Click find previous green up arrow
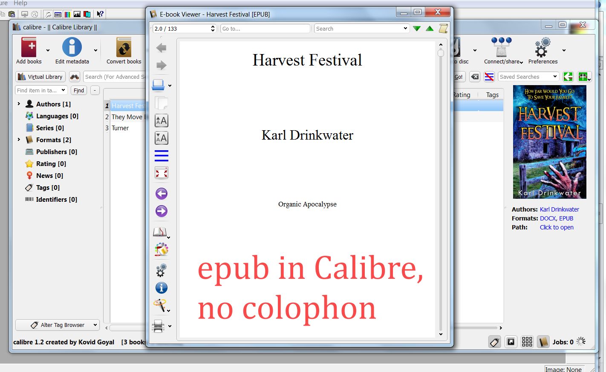The height and width of the screenshot is (372, 606). pos(430,29)
